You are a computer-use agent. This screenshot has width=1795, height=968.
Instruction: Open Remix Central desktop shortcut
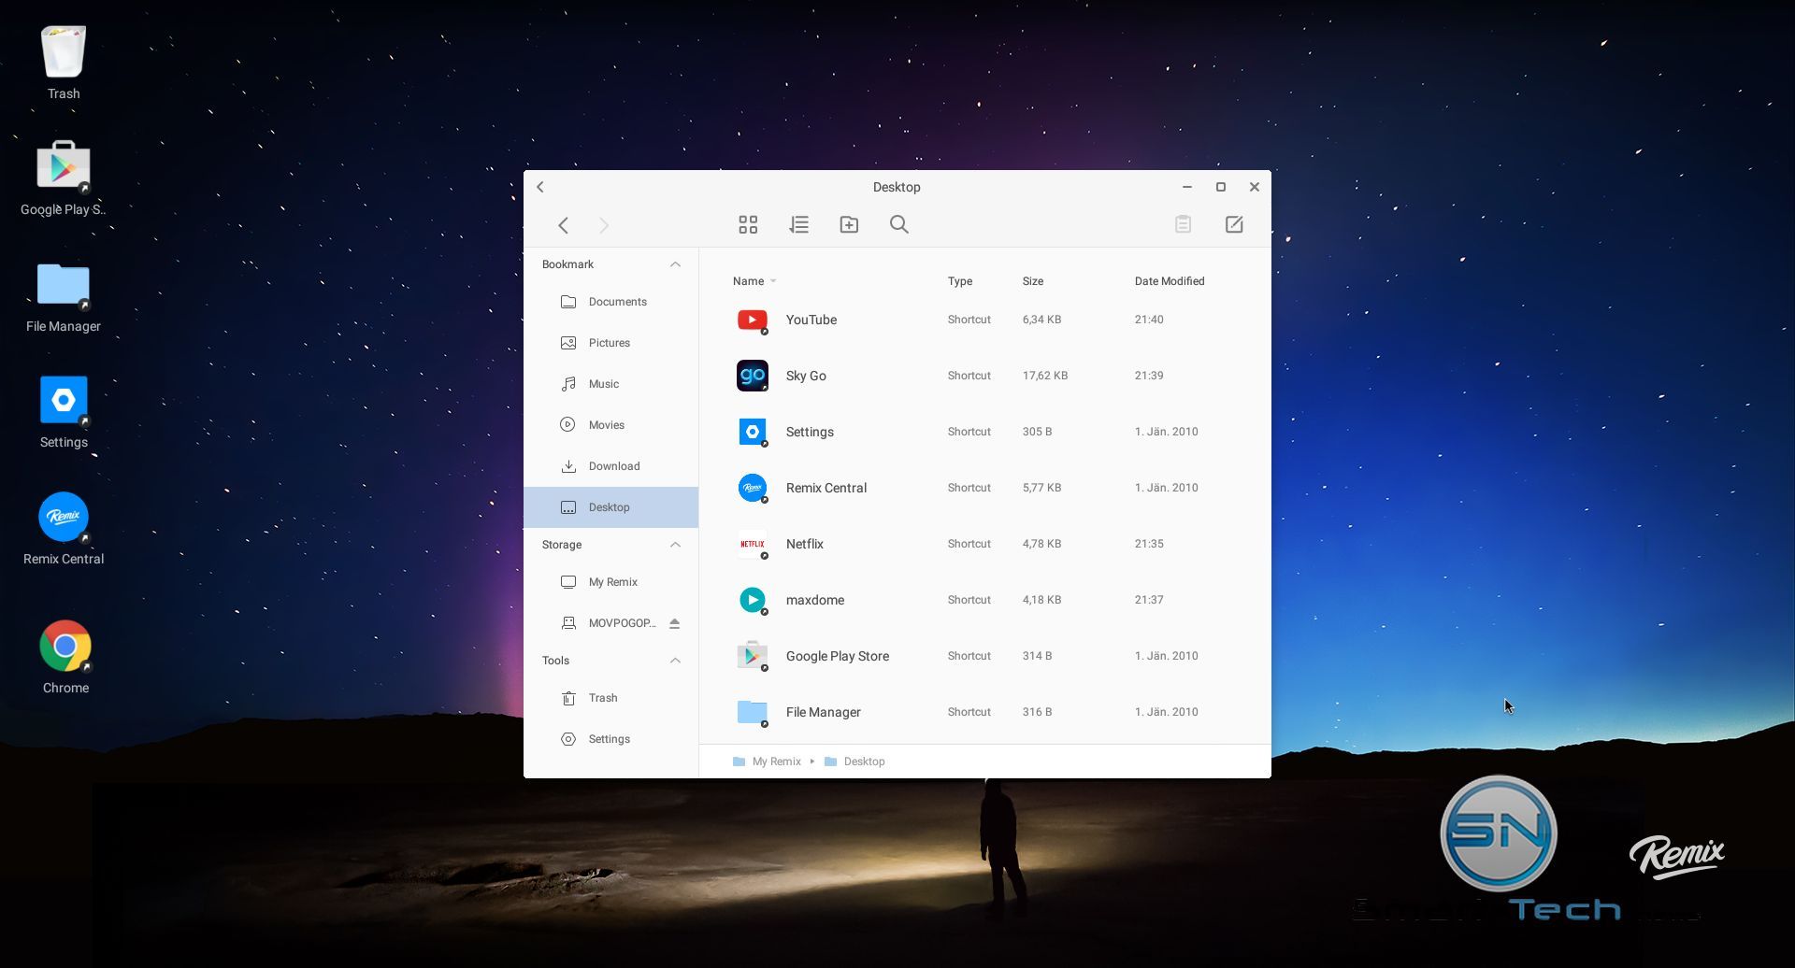pyautogui.click(x=64, y=529)
